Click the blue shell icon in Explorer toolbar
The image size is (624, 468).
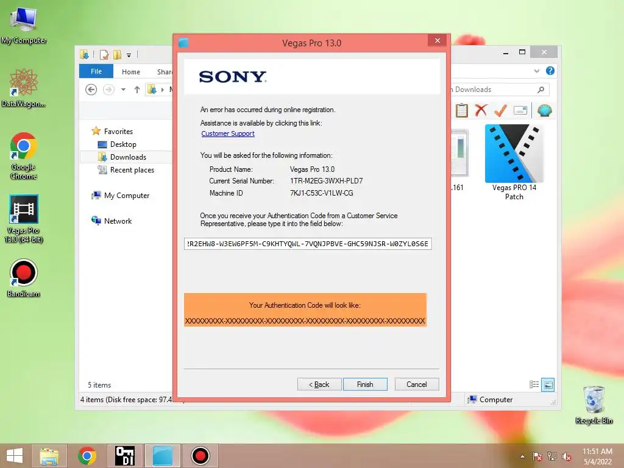[x=544, y=110]
